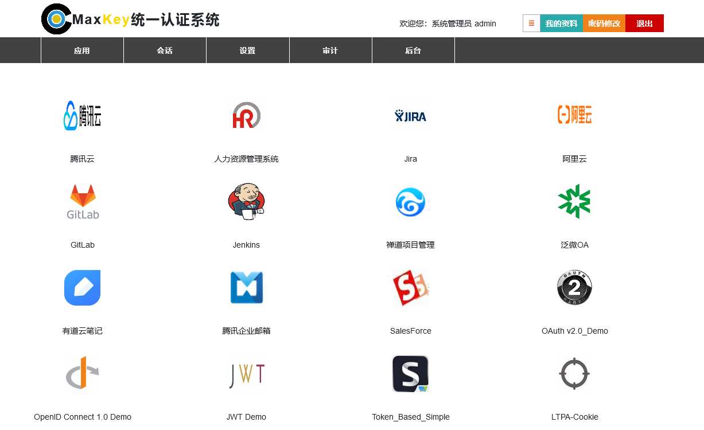Open the GitLab fox logo icon

coord(83,202)
